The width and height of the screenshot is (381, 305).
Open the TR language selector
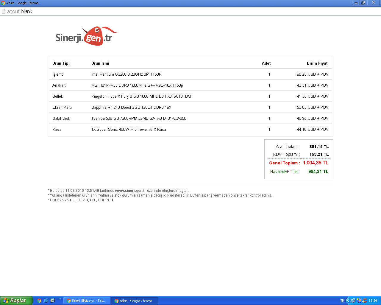coord(342,301)
